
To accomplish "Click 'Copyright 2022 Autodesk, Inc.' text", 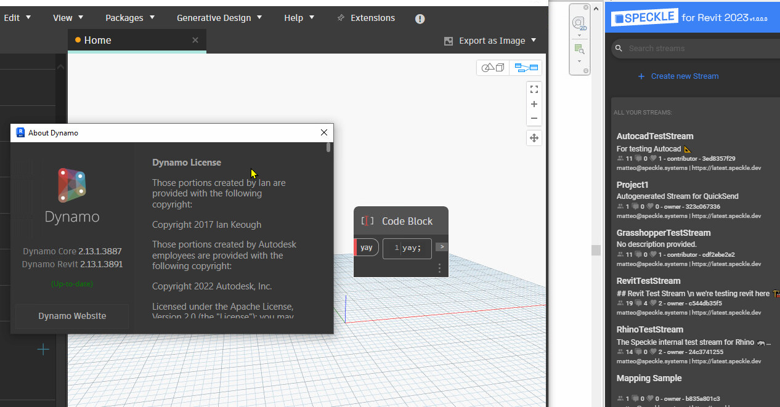I will coord(212,286).
